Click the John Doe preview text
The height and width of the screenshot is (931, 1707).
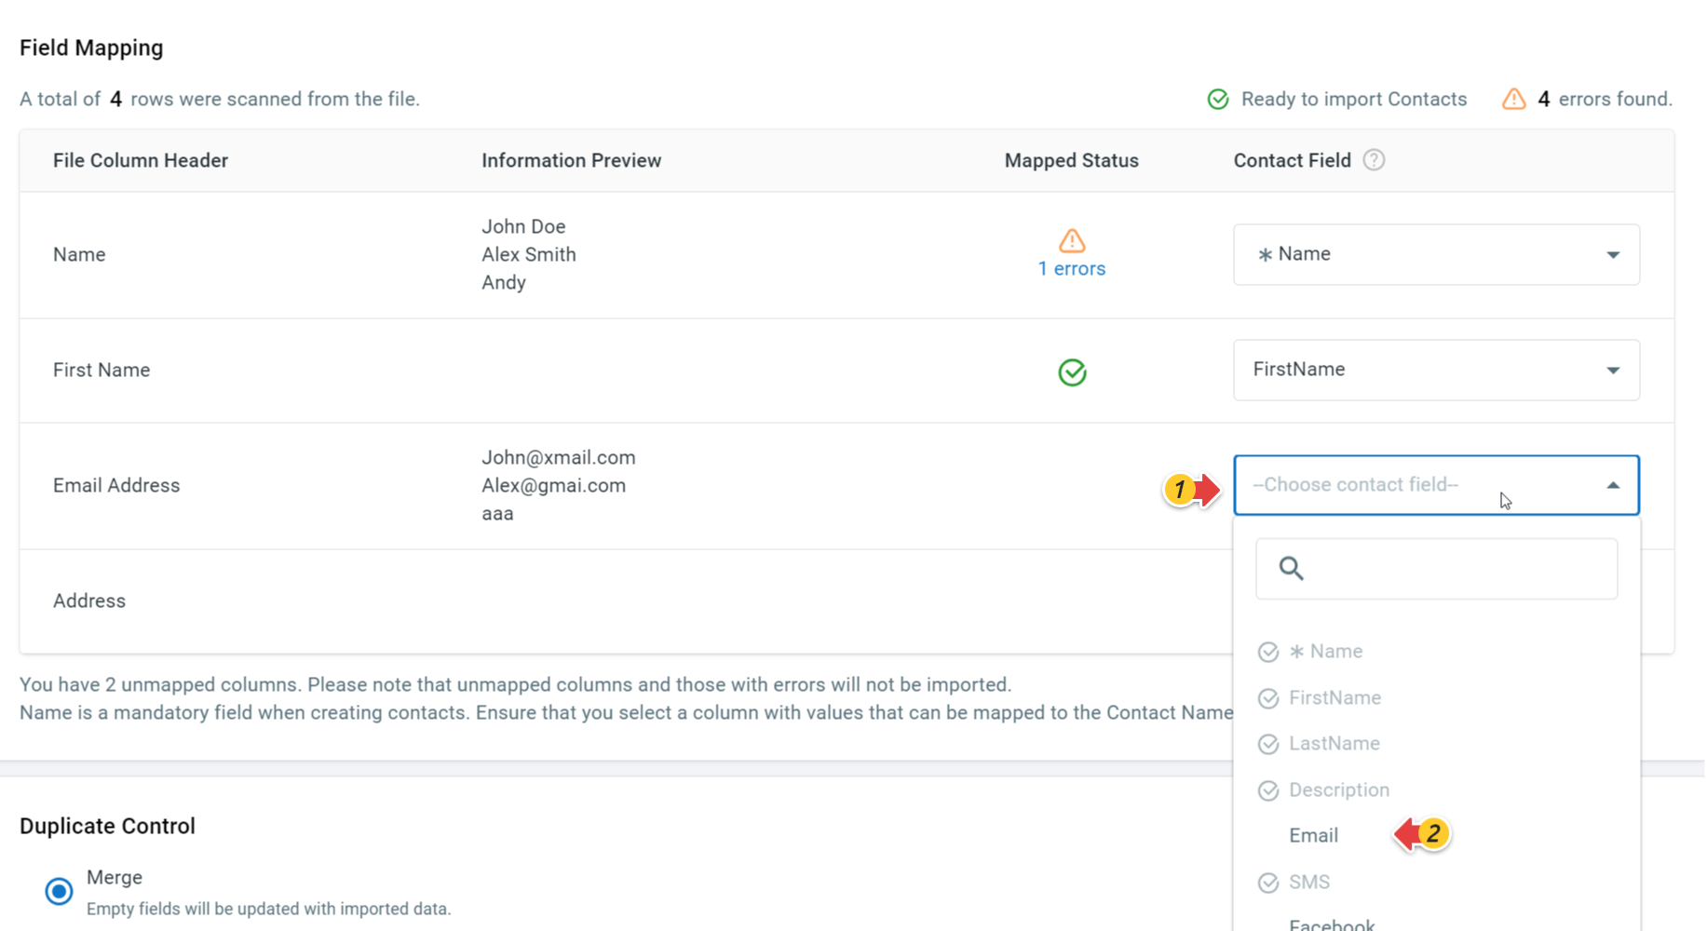coord(523,226)
